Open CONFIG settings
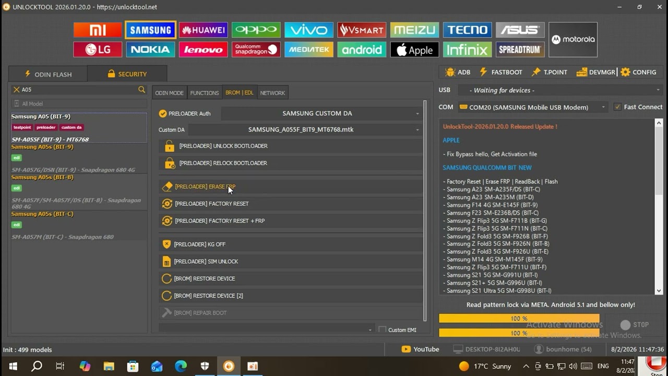Screen dimensions: 668x376 (638, 72)
